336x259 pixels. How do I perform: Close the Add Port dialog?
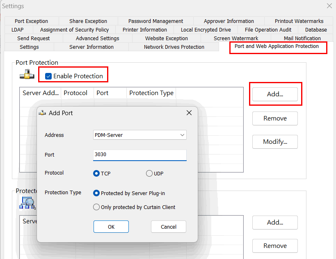point(189,113)
